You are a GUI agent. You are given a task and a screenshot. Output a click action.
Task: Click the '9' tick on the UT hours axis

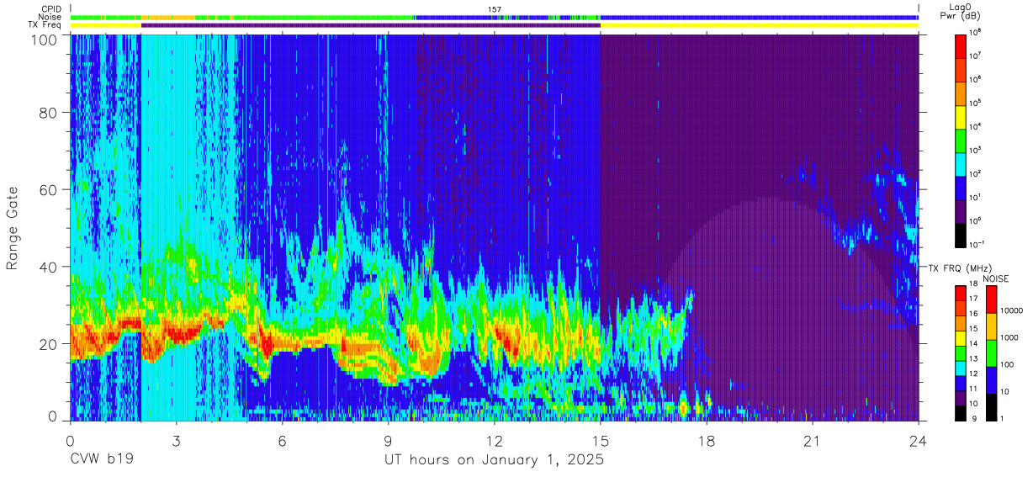pyautogui.click(x=389, y=440)
